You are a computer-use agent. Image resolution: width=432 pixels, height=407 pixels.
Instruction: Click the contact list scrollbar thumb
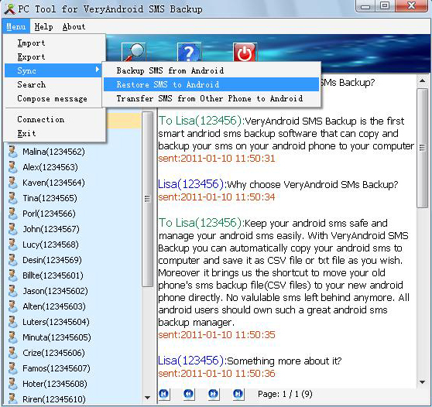(x=147, y=199)
